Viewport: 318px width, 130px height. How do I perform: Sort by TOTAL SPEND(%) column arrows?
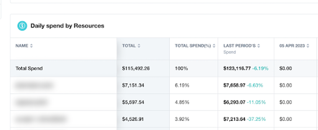pyautogui.click(x=214, y=46)
